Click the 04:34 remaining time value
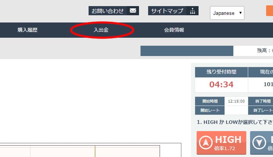 point(221,85)
